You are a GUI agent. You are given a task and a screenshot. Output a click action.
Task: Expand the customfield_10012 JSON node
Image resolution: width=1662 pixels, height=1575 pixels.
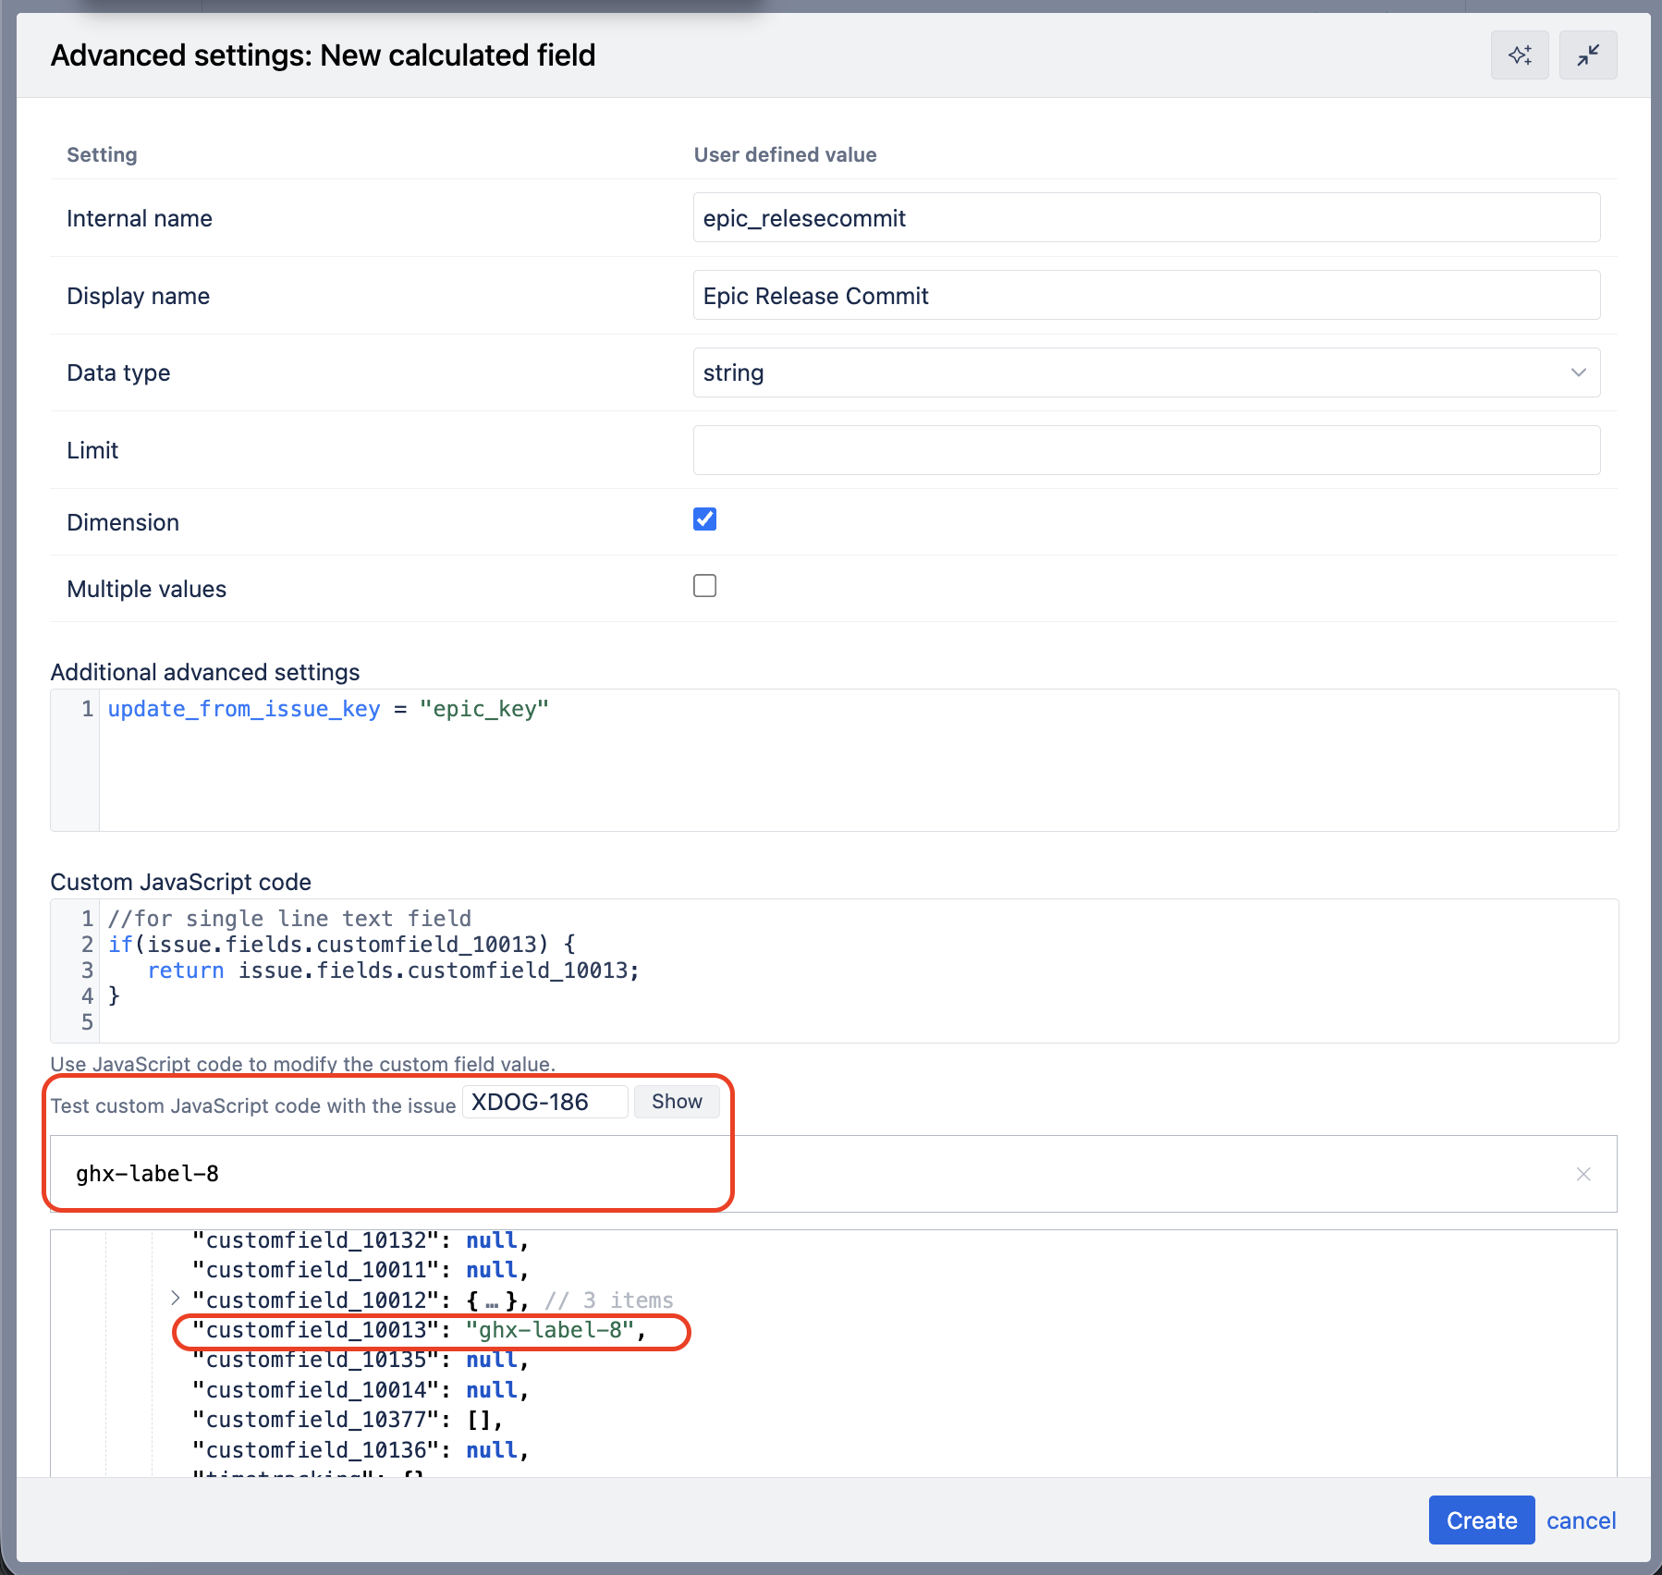point(176,1299)
